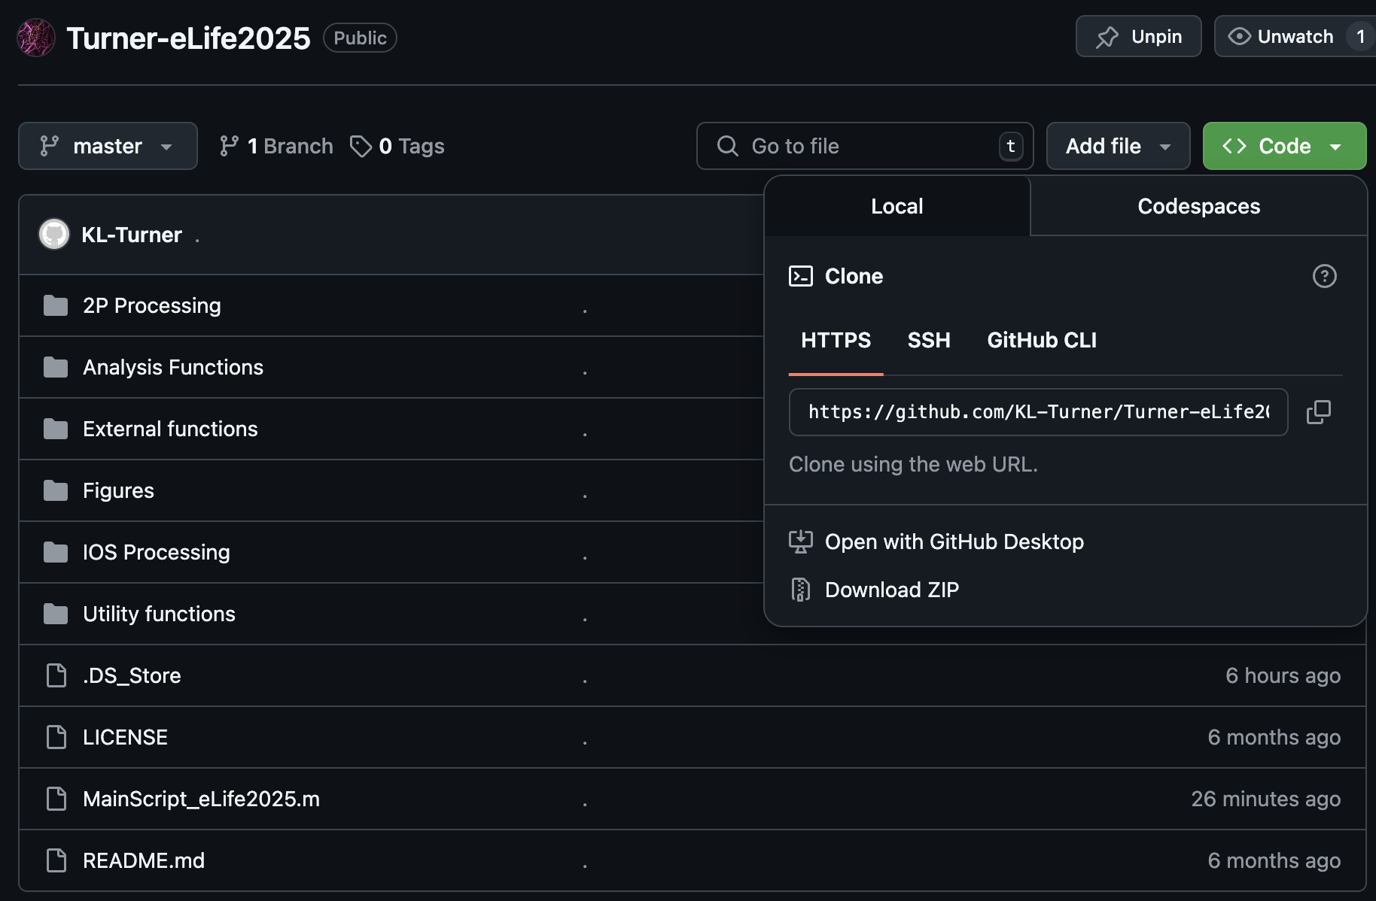Click the folder icon for External functions
Image resolution: width=1376 pixels, height=901 pixels.
[x=56, y=429]
